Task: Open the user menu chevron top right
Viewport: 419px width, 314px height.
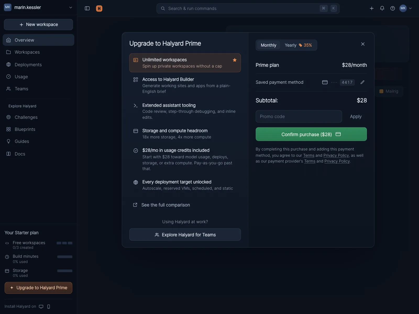Action: click(x=410, y=8)
